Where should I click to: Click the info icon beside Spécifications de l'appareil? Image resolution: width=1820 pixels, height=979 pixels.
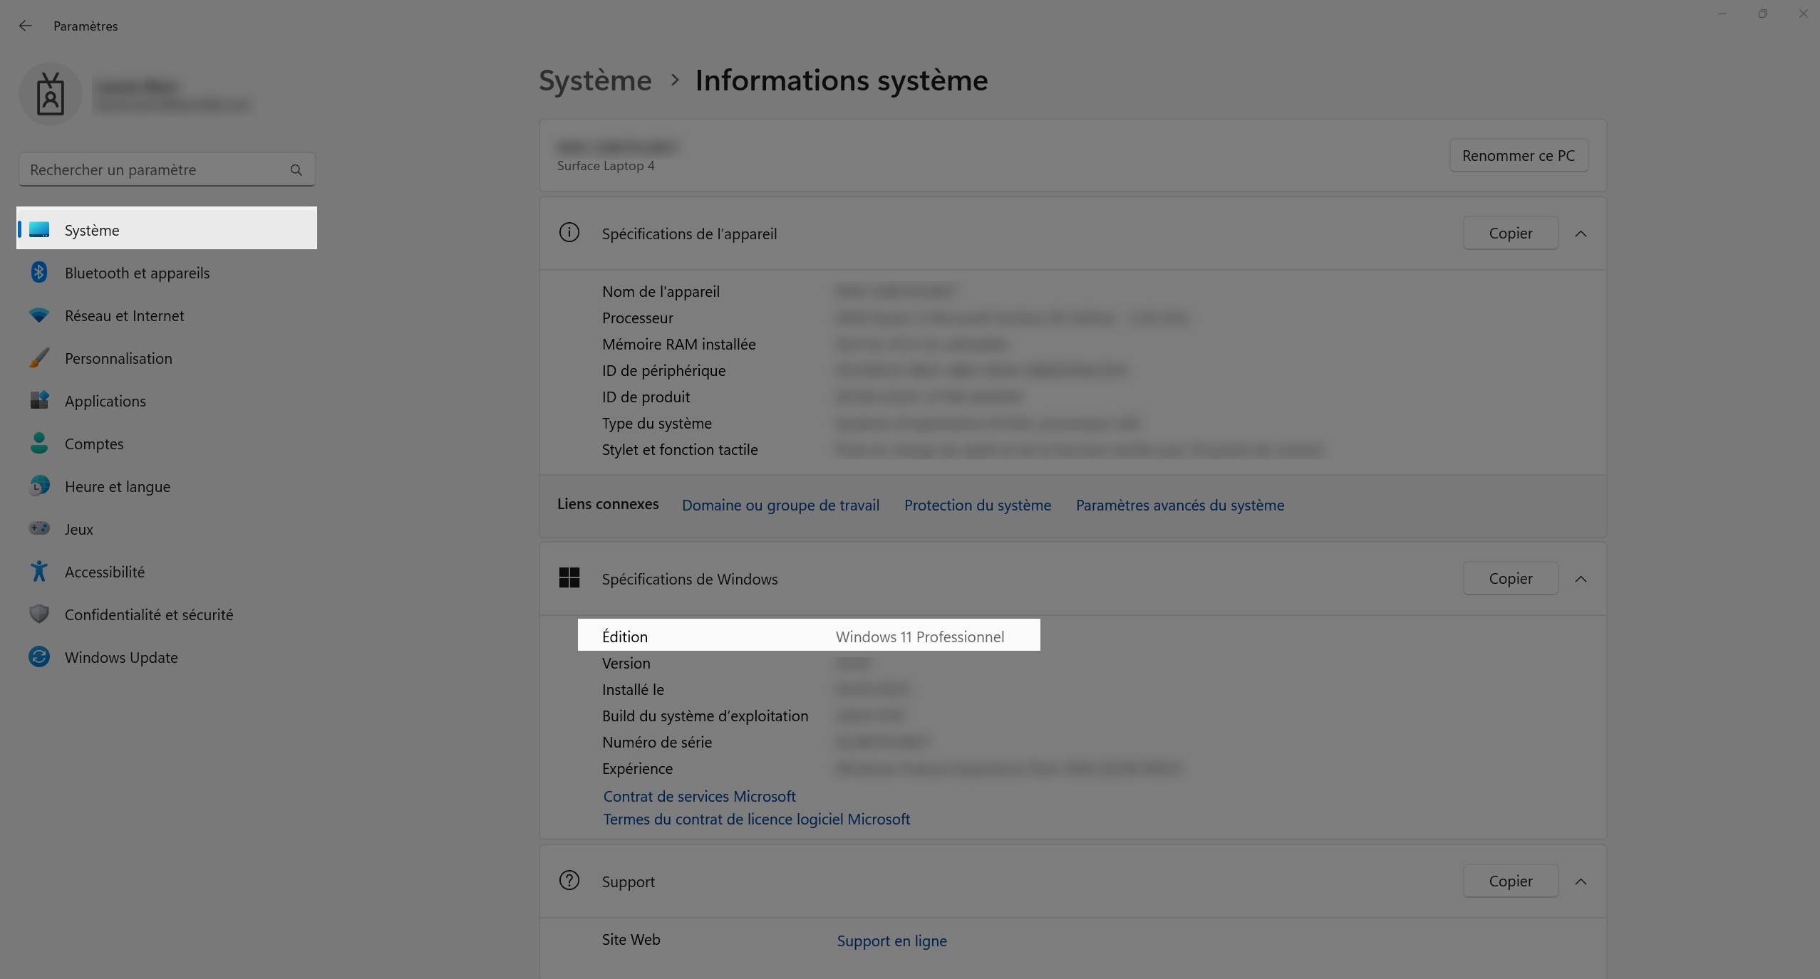(x=569, y=233)
